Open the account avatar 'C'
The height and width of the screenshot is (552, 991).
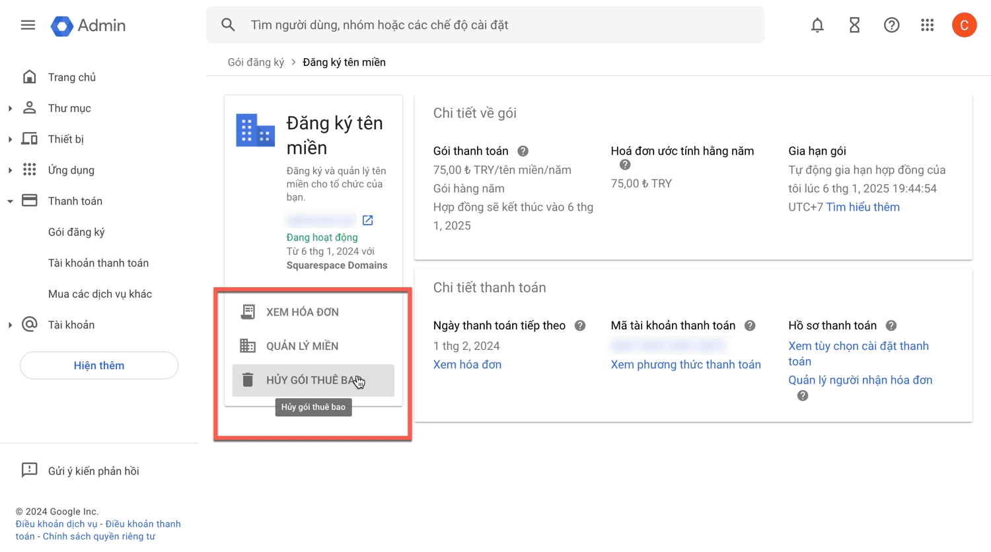tap(964, 25)
